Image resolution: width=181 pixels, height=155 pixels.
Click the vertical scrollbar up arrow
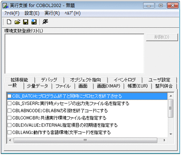[171, 96]
